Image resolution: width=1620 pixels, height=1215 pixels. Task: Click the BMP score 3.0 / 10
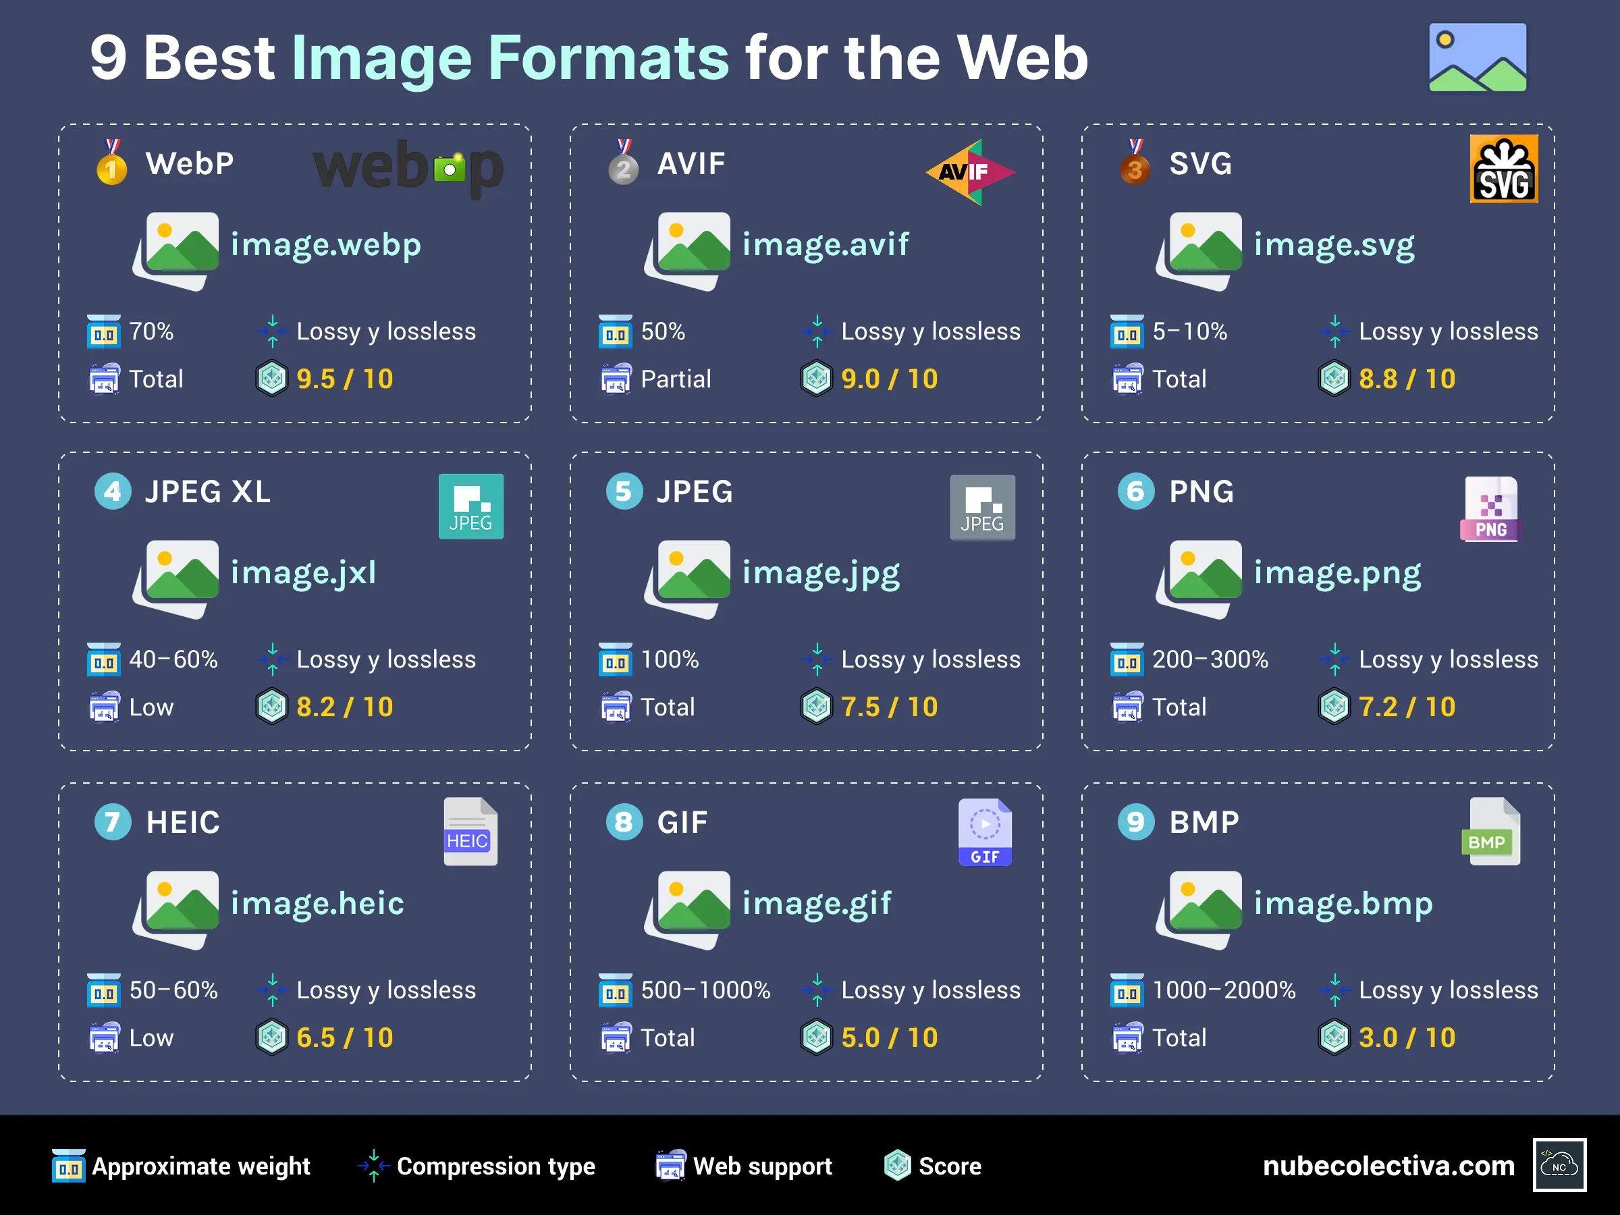pos(1407,1037)
